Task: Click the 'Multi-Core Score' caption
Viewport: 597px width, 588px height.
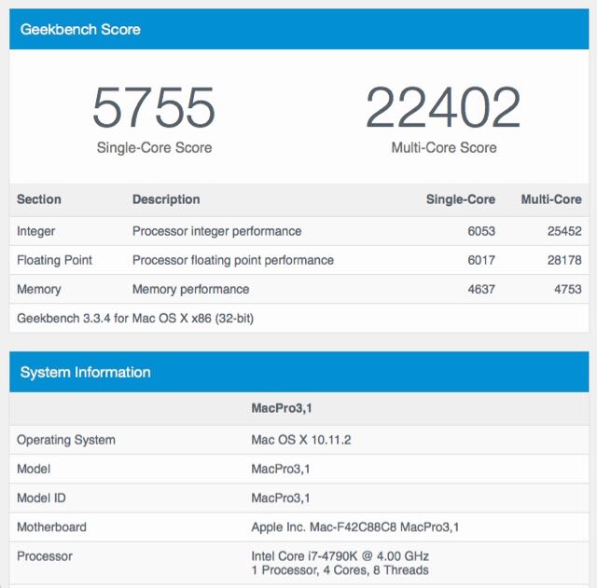Action: click(x=444, y=147)
